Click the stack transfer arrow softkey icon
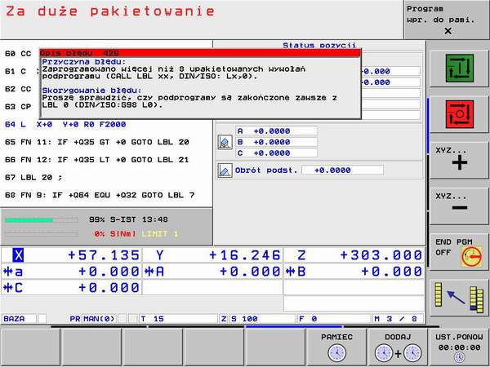Image resolution: width=490 pixels, height=367 pixels. [459, 297]
